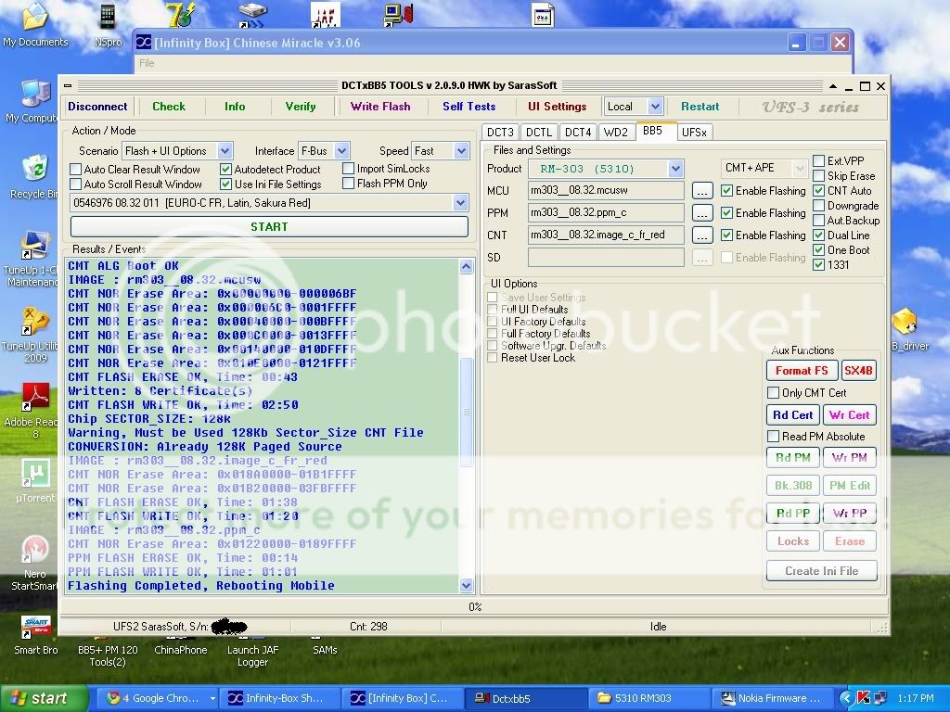950x712 pixels.
Task: Expand the product code variant dropdown
Action: pos(460,203)
